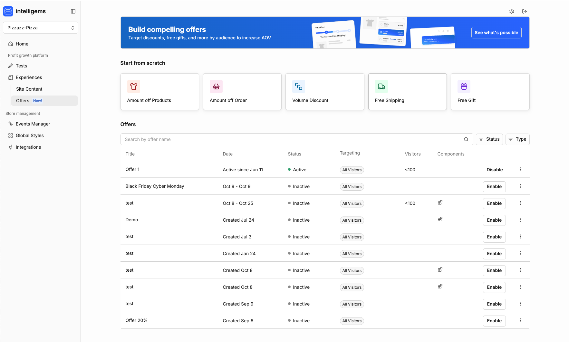The image size is (569, 342).
Task: Click the See what's possible button
Action: [496, 33]
